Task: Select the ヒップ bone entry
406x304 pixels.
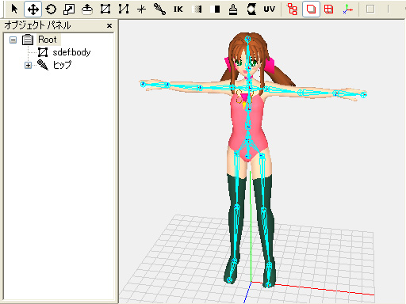Action: pyautogui.click(x=62, y=65)
